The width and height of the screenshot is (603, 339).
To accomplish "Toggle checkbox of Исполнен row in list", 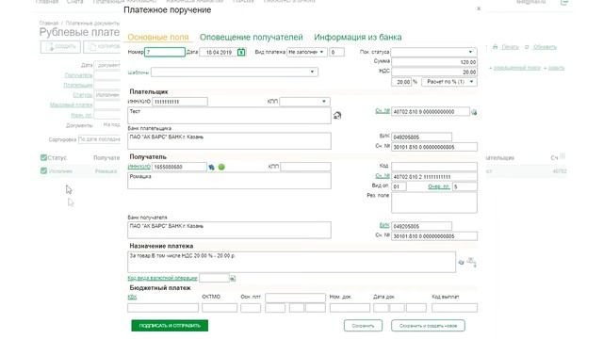I will click(x=43, y=170).
